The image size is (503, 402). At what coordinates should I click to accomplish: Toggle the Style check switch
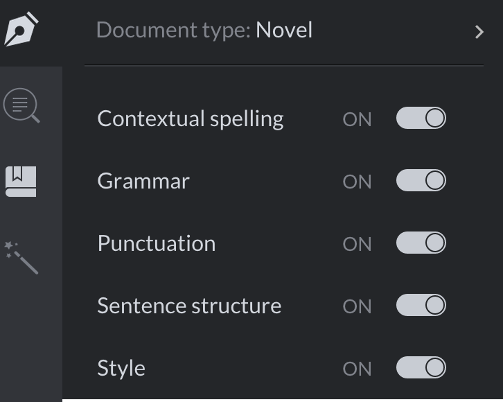421,368
